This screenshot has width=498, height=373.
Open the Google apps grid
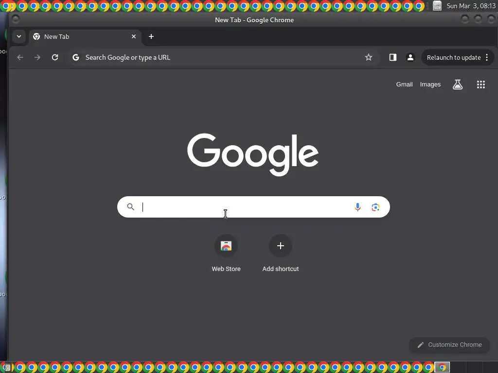481,85
